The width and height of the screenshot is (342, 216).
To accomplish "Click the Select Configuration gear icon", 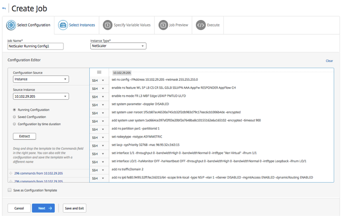I will (x=11, y=25).
